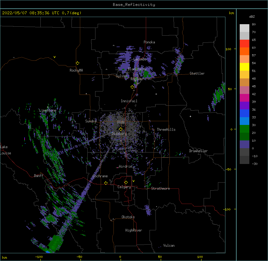This screenshot has height=261, width=268.
Task: Click the Banff city label
Action: pyautogui.click(x=39, y=176)
